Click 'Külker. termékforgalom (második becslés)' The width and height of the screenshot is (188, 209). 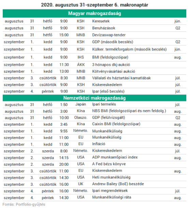click(x=129, y=49)
